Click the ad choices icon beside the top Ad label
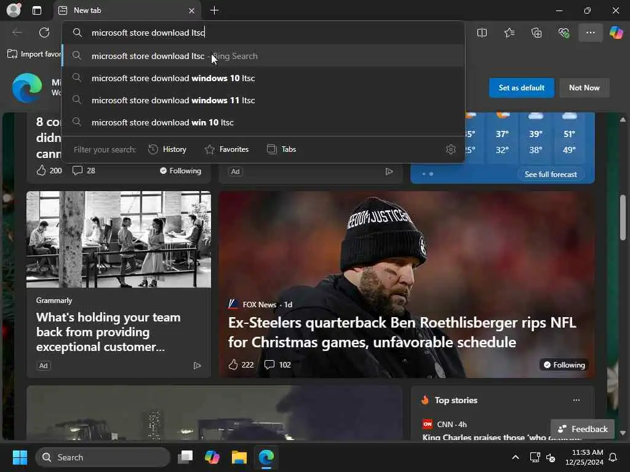Viewport: 630px width, 472px height. [x=389, y=171]
